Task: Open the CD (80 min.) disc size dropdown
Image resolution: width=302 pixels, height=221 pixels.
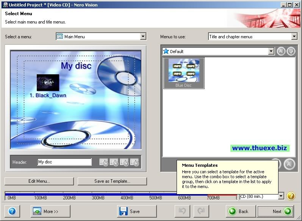Action: [281, 196]
